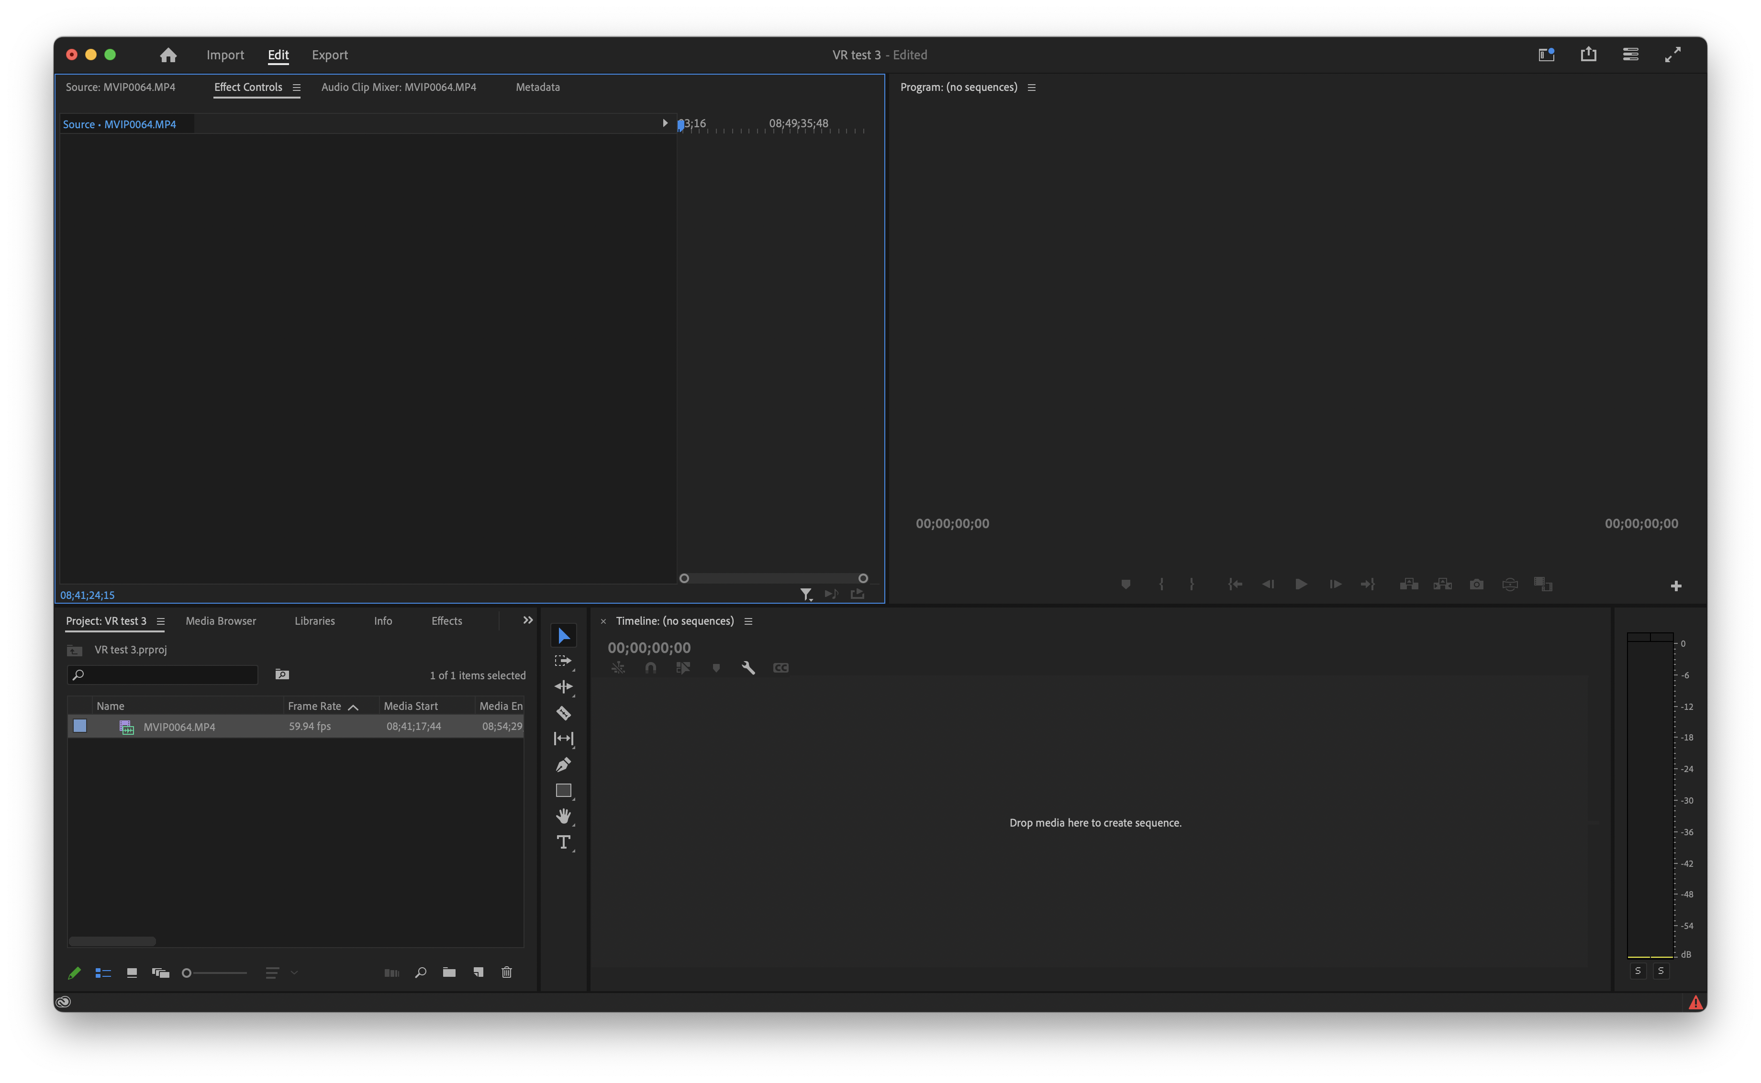
Task: Open the sort options chevron in Project panel
Action: click(294, 972)
